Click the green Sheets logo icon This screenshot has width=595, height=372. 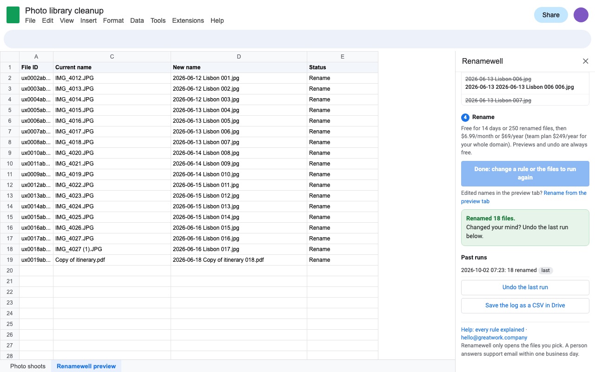(13, 15)
